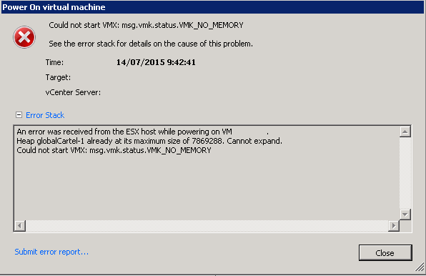Click the Error Stack blue heading link
426x276 pixels.
coord(45,115)
